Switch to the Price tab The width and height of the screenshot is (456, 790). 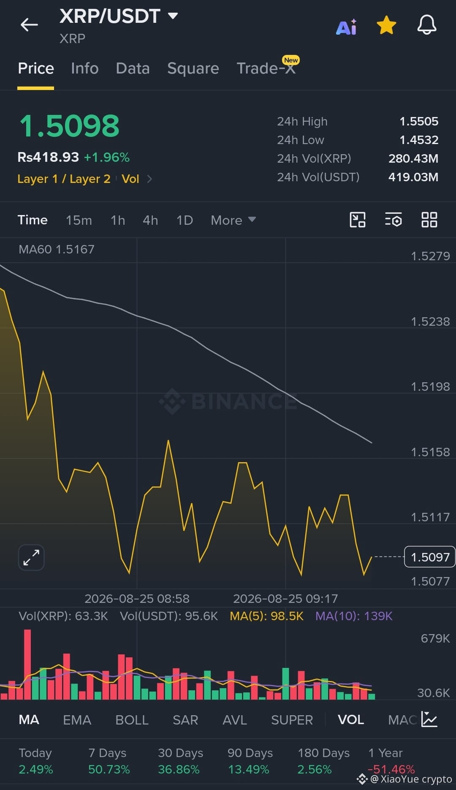pos(36,68)
